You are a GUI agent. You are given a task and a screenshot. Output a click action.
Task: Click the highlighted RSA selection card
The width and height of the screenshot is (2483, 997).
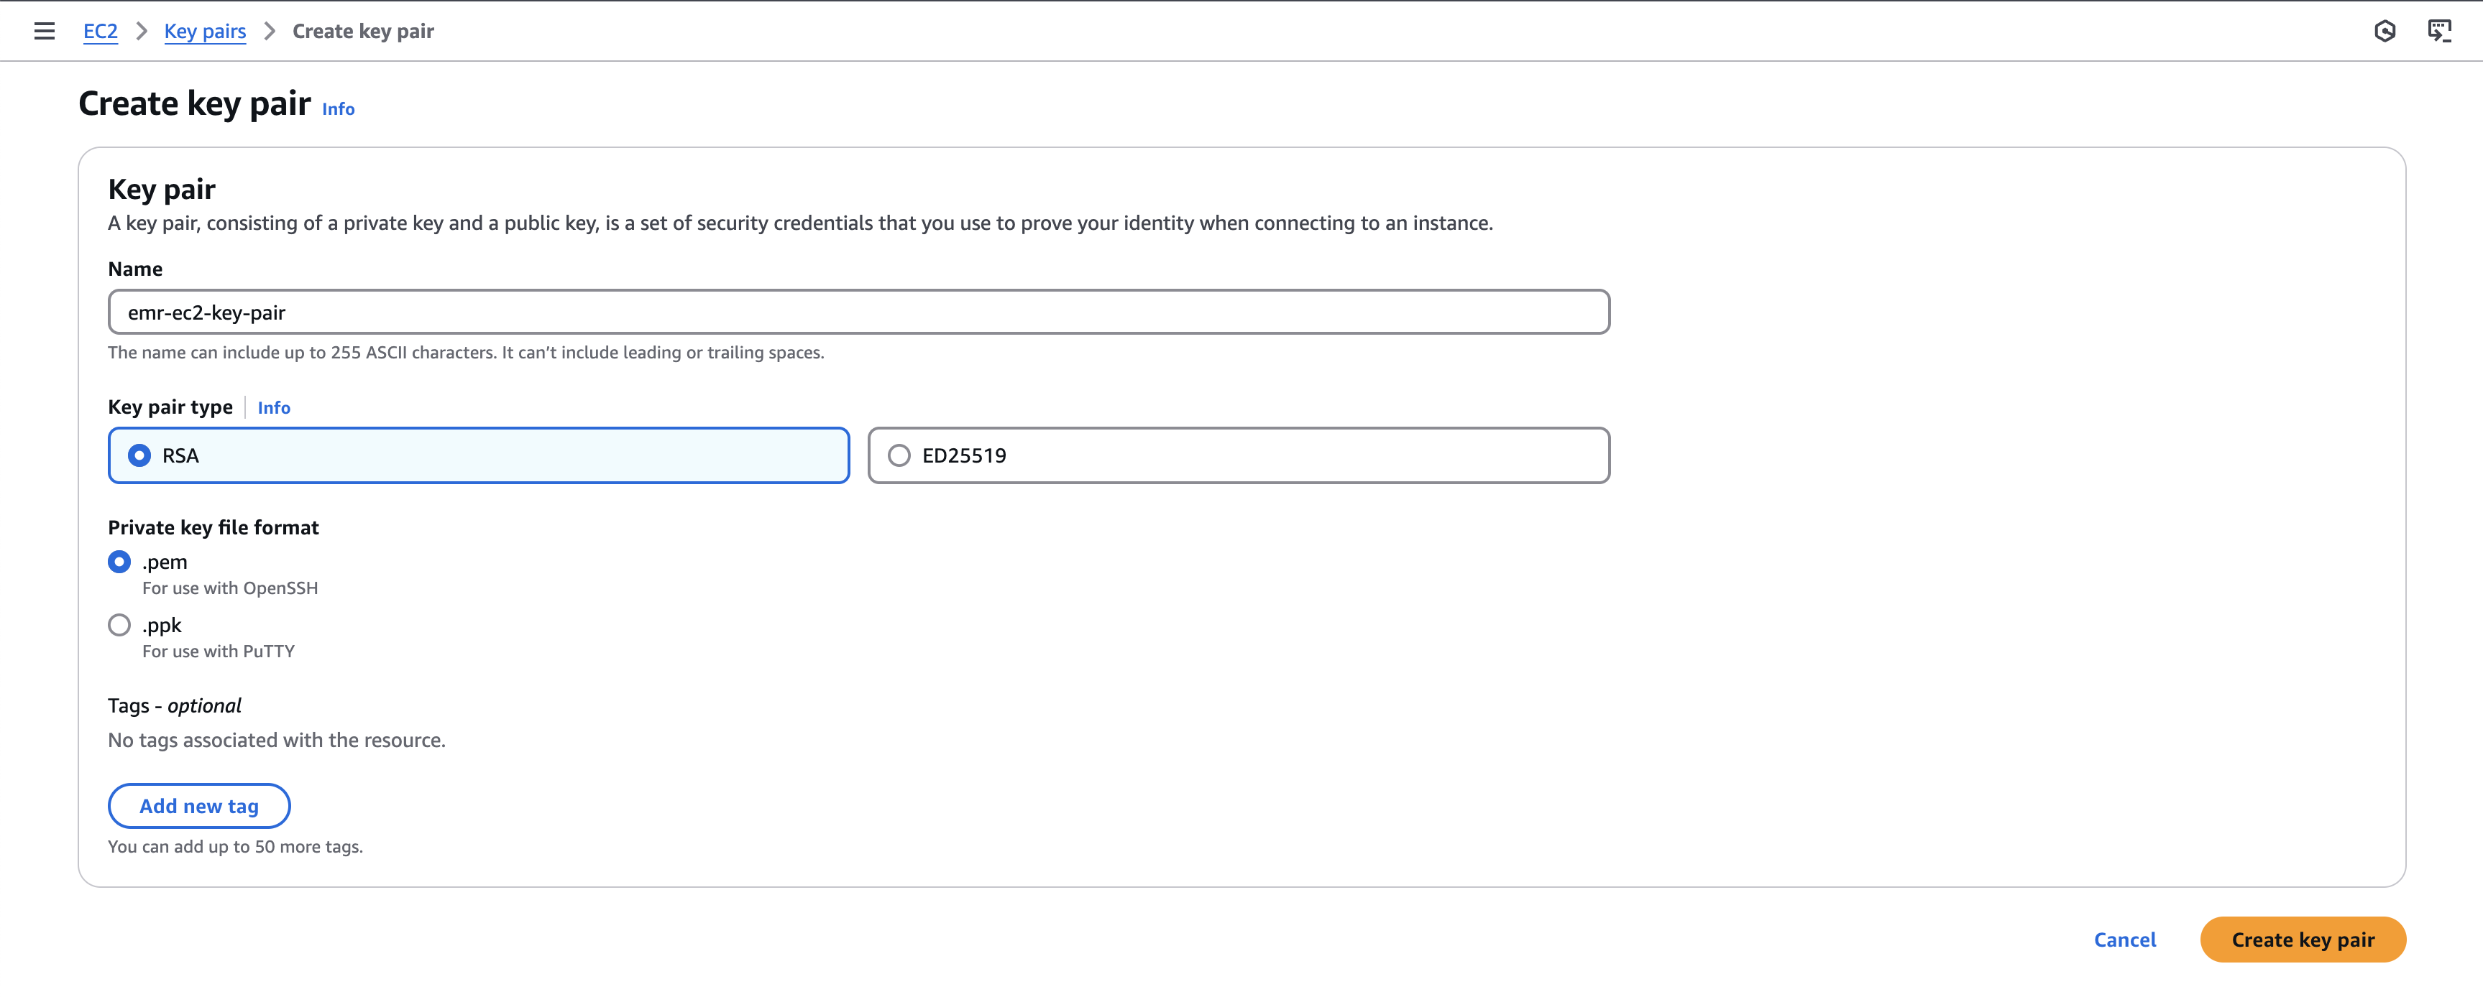tap(477, 455)
